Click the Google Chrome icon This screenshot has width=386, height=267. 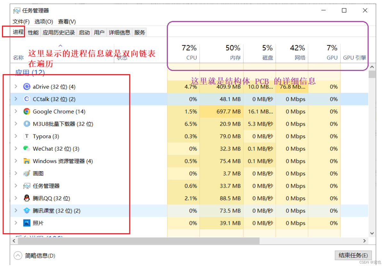point(27,111)
